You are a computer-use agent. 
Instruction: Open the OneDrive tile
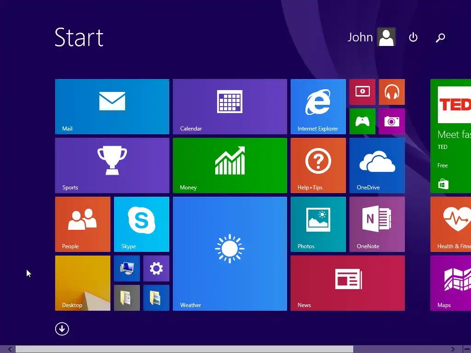[377, 165]
